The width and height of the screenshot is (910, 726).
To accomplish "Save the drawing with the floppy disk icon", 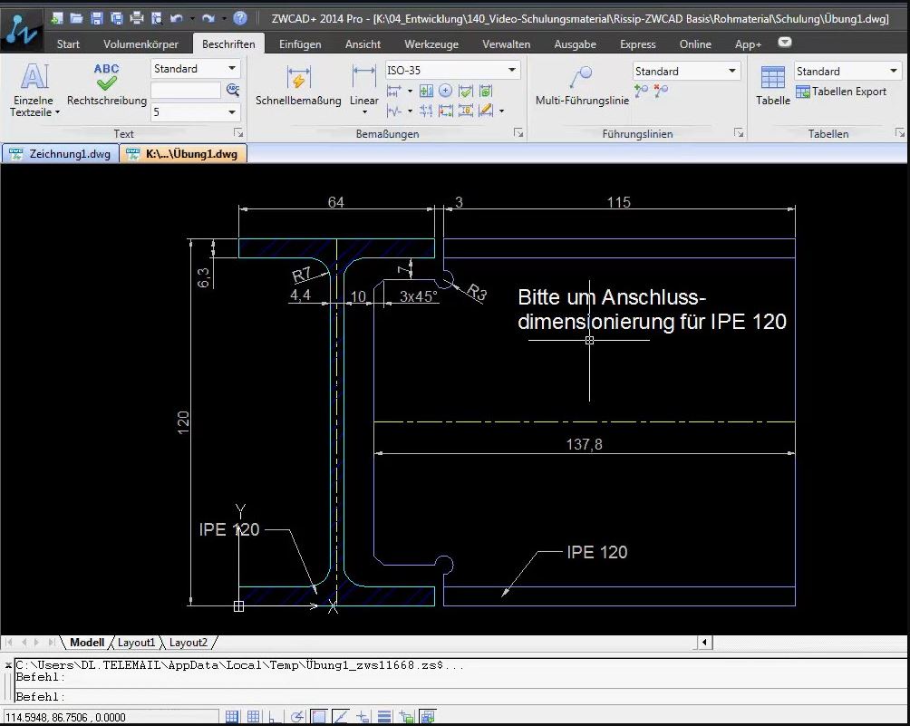I will (x=97, y=18).
